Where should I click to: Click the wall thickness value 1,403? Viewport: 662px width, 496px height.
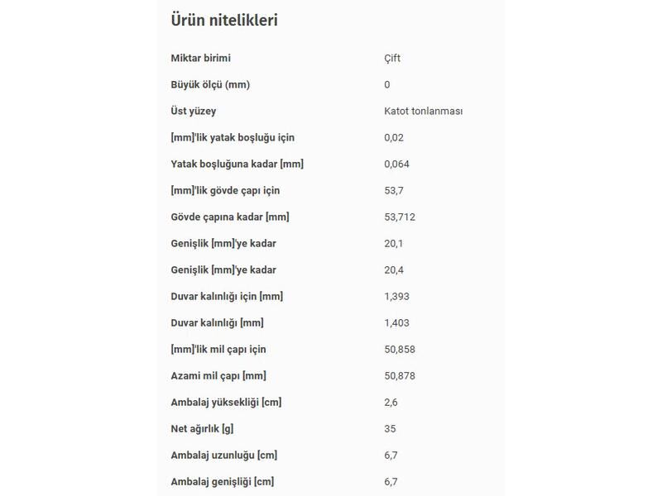click(397, 323)
